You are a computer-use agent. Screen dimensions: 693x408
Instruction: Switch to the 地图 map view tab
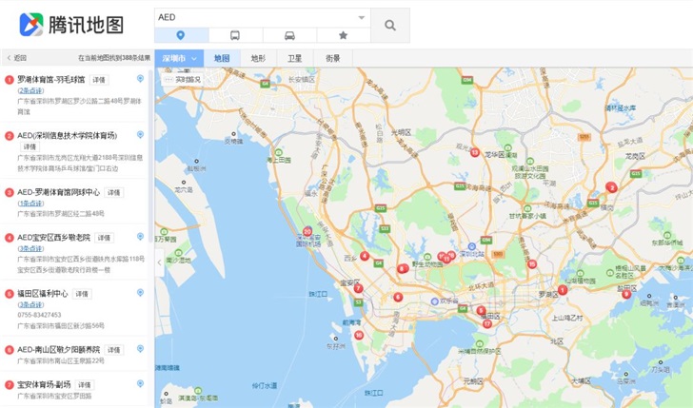222,58
